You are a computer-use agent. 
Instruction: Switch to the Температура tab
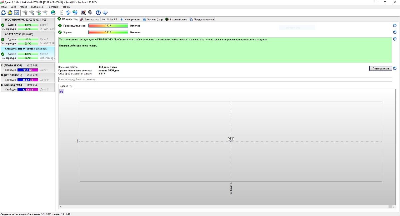pyautogui.click(x=90, y=20)
